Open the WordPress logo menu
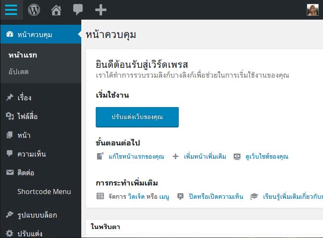This screenshot has height=238, width=323. point(34,10)
